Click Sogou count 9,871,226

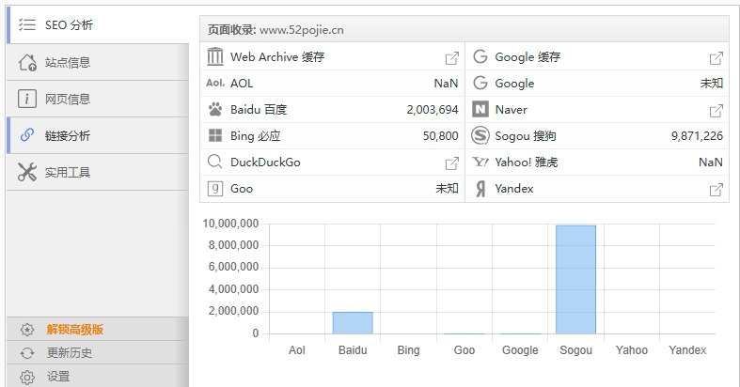697,136
